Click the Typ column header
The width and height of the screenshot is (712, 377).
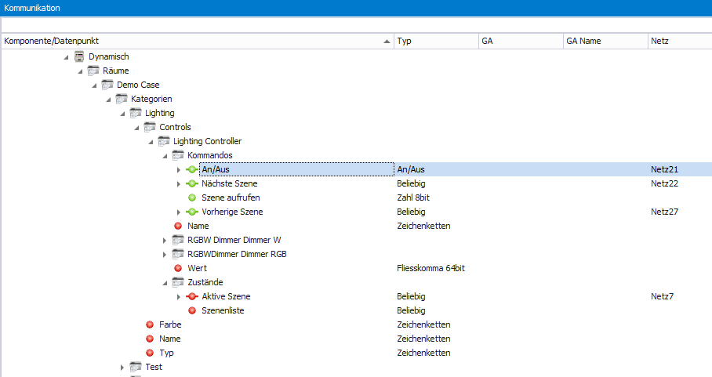coord(436,41)
